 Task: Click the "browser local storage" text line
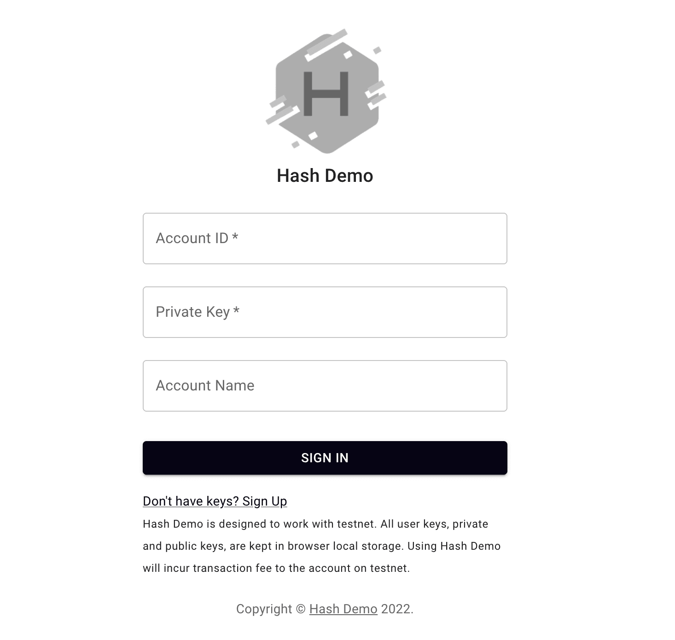(x=321, y=546)
